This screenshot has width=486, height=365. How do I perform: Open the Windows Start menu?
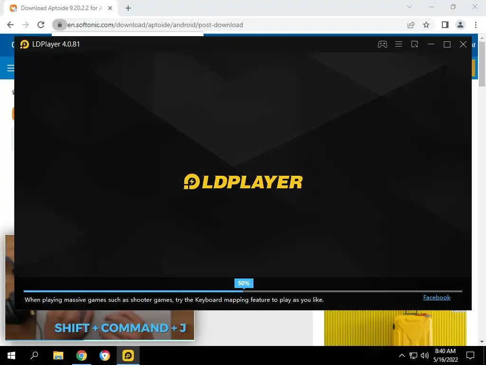(x=11, y=355)
